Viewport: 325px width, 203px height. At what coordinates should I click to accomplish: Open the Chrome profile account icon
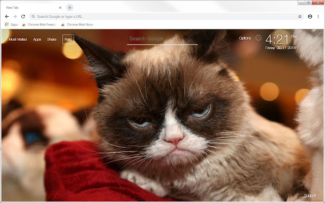pos(310,17)
